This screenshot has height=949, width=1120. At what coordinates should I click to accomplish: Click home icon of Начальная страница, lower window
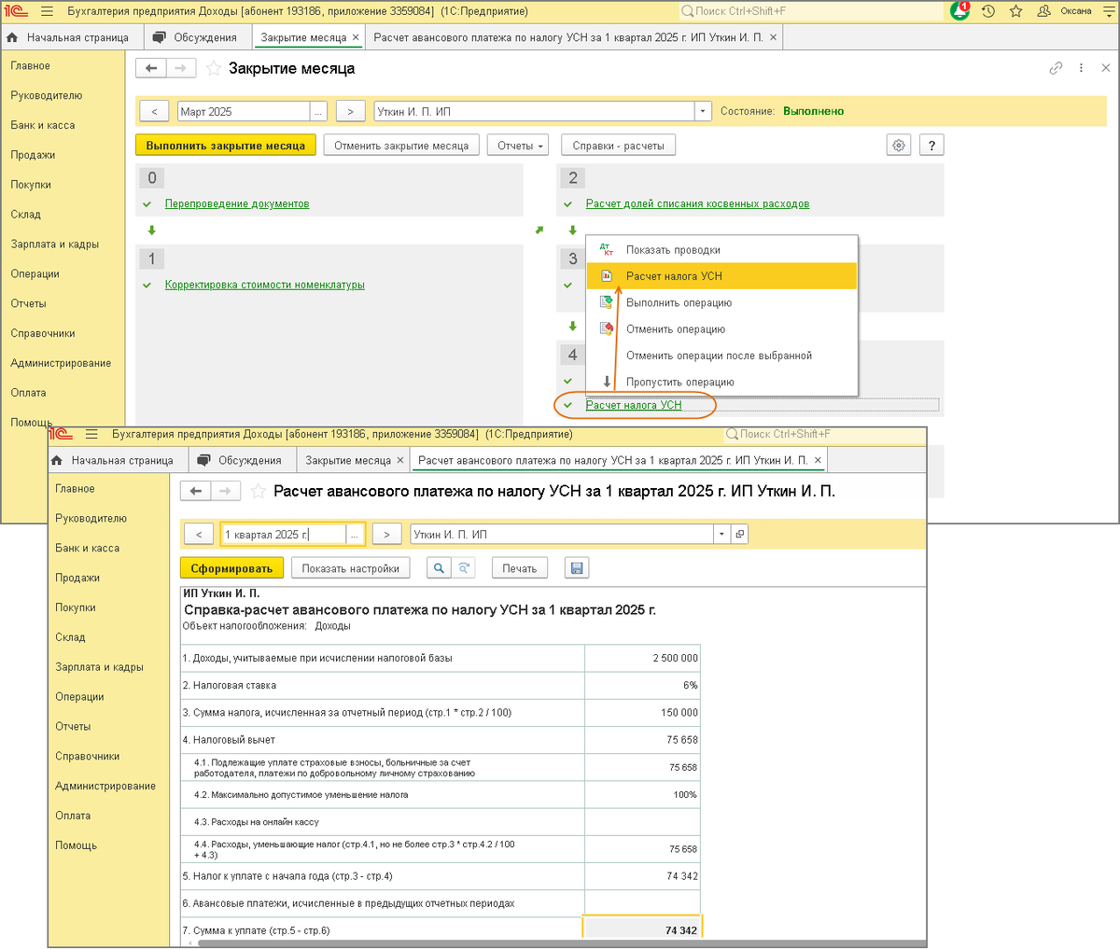57,460
